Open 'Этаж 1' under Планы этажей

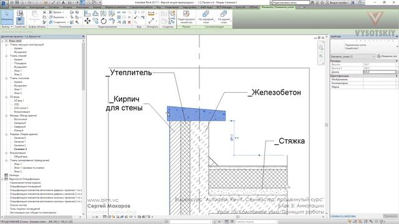pos(18,71)
